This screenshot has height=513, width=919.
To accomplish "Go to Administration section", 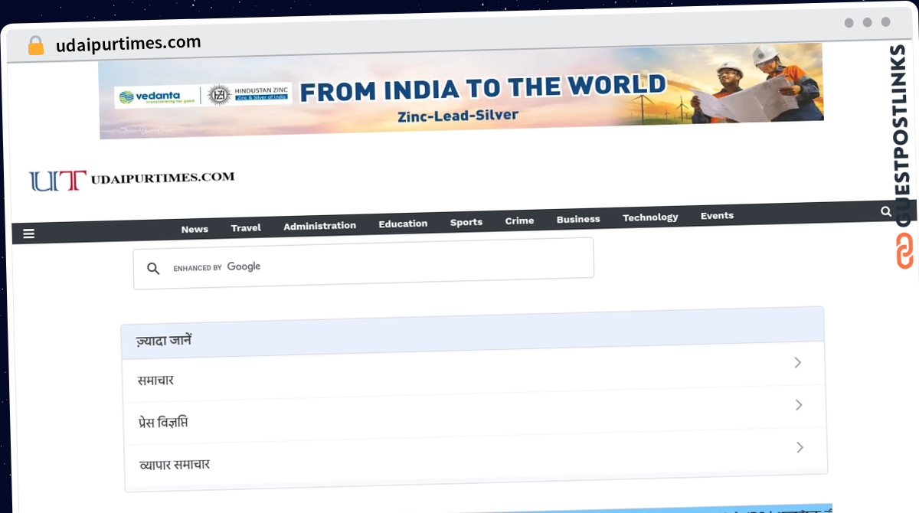I will (x=319, y=226).
